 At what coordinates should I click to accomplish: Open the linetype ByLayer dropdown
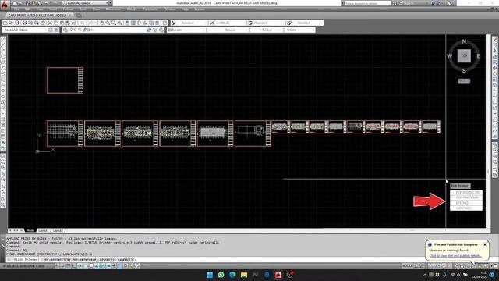pyautogui.click(x=228, y=30)
